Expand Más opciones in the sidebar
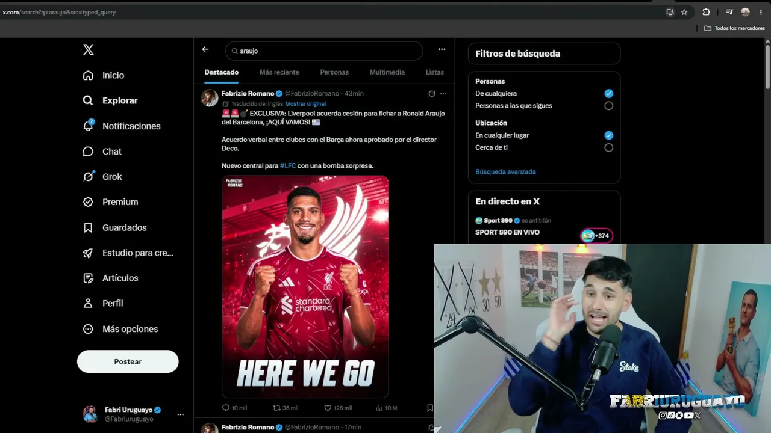Screen dimensions: 771x433 (120, 329)
